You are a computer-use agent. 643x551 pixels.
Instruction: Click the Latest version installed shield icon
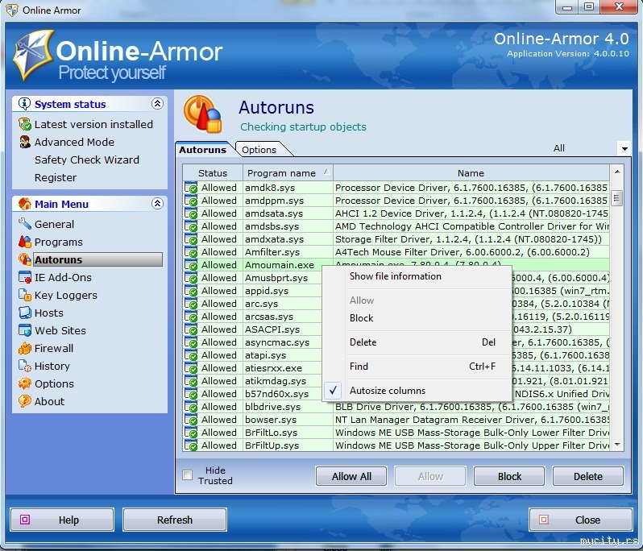pos(25,124)
